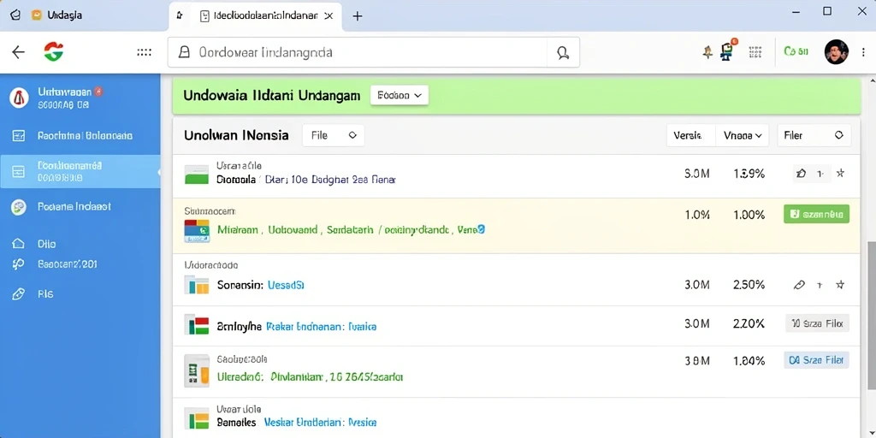Click the green button in Miraran row
Viewport: 876px width, 438px height.
(817, 214)
